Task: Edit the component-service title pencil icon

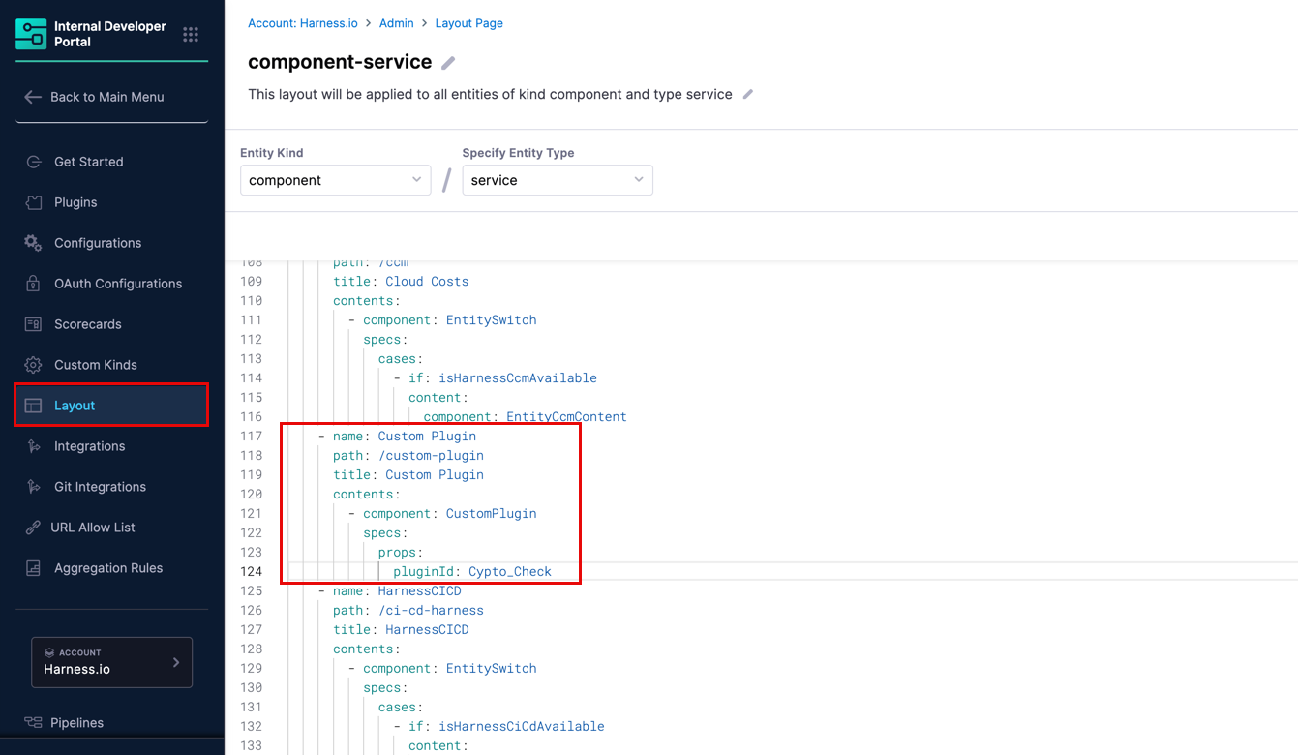Action: point(448,63)
